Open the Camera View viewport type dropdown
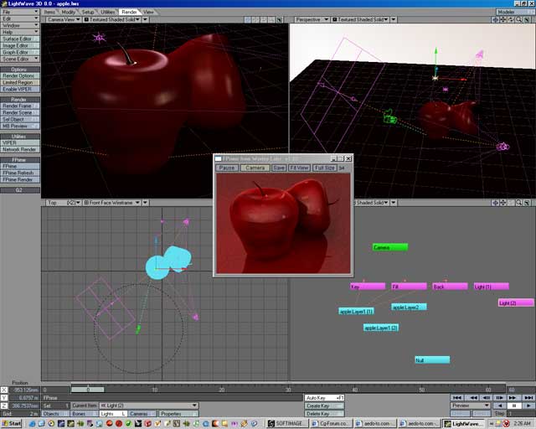The image size is (536, 429). pos(64,20)
